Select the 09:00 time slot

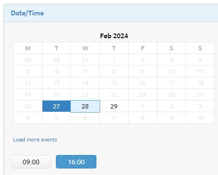(x=31, y=162)
